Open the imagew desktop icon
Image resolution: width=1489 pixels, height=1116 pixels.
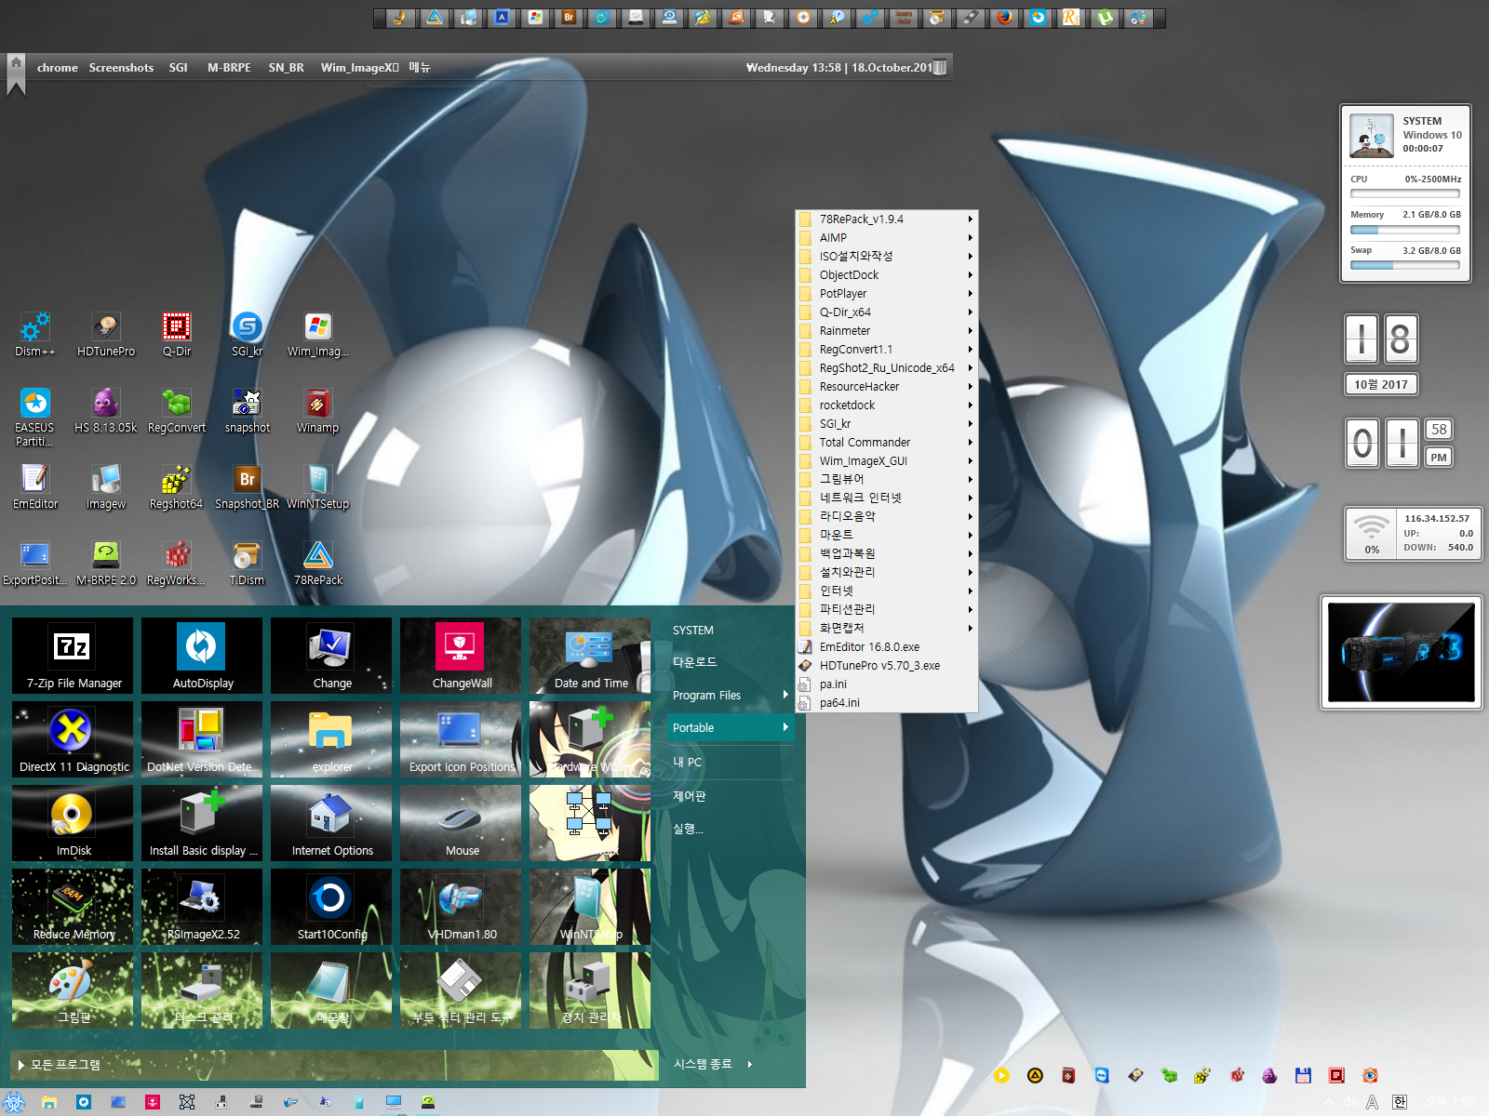(106, 487)
